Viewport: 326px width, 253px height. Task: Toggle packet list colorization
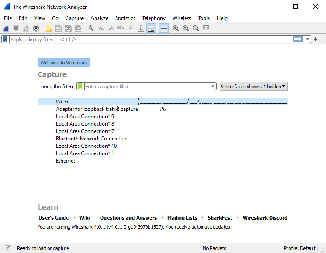coord(163,28)
